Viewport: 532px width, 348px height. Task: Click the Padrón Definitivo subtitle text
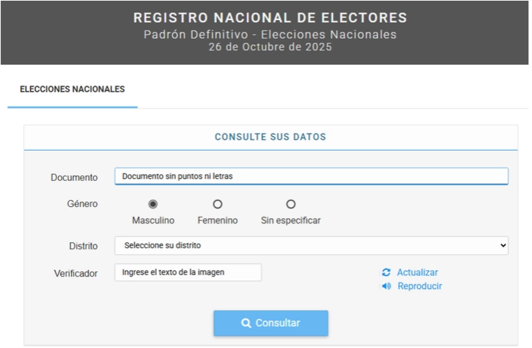click(270, 35)
